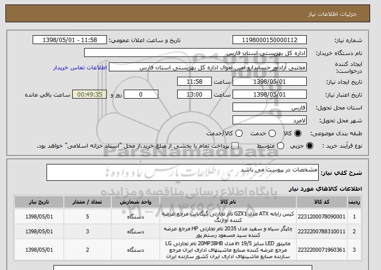Click the need date 1398/05/01 in the computer case row
This screenshot has height=270, width=381.
[39, 216]
